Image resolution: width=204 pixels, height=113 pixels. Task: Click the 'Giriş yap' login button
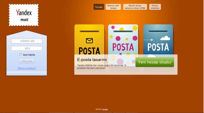[27, 61]
